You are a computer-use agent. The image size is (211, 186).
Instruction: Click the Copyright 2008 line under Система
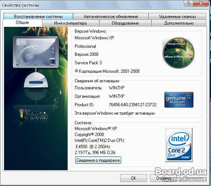click(x=89, y=135)
